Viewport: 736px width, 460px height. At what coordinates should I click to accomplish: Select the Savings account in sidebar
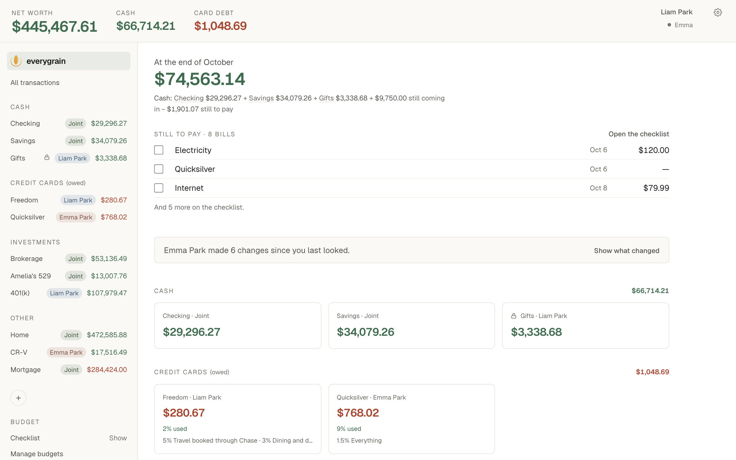pos(68,141)
